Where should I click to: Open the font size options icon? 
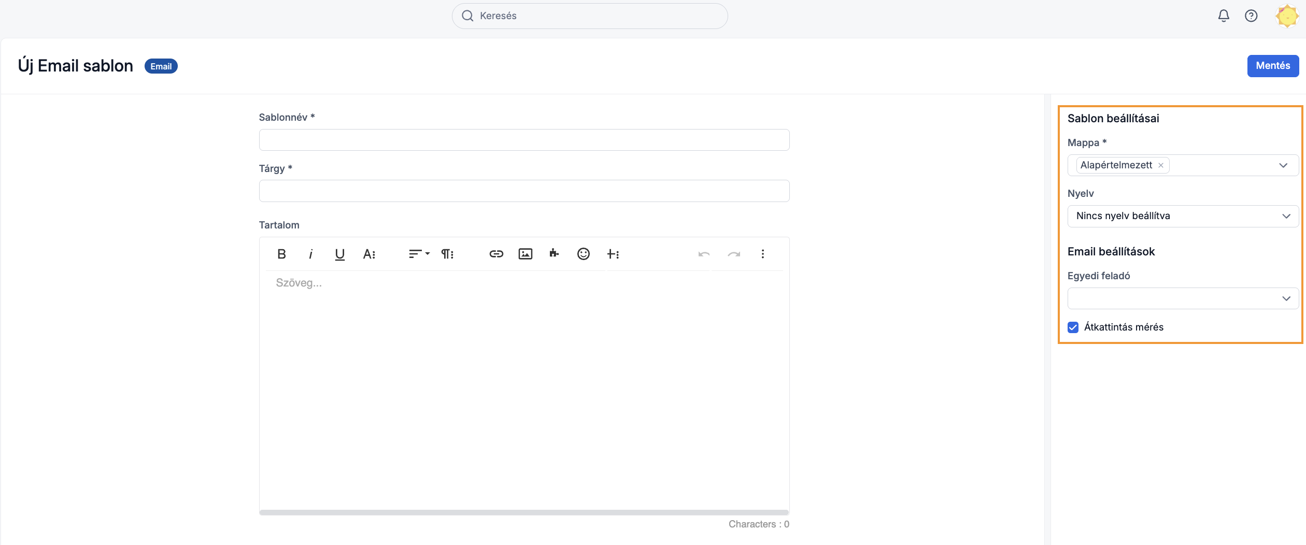coord(369,254)
